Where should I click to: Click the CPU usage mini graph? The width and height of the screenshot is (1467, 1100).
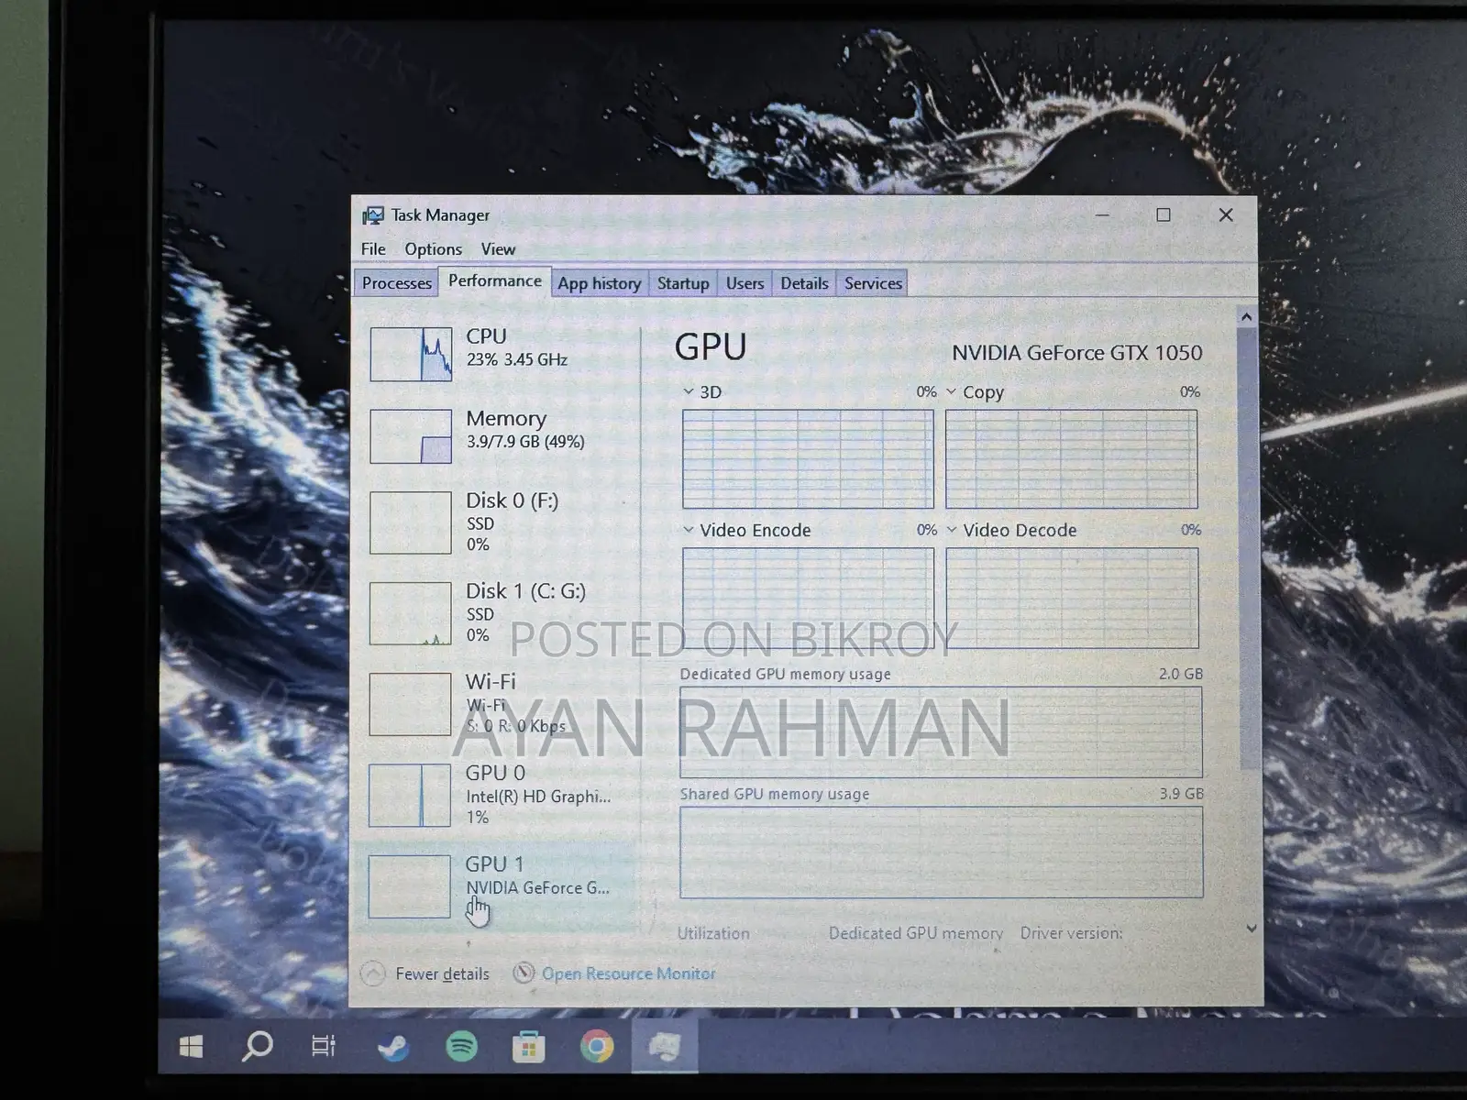tap(411, 354)
